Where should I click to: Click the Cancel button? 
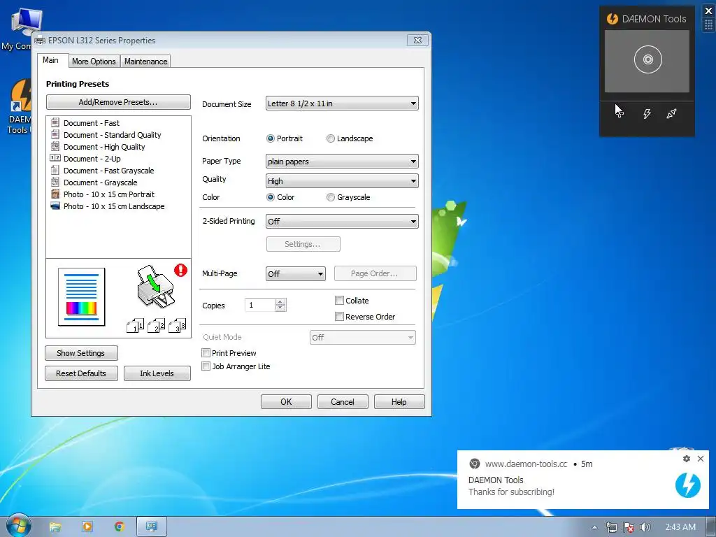[x=343, y=402]
